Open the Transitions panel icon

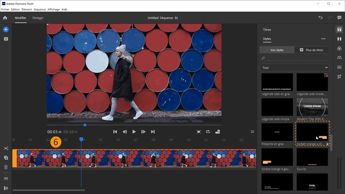[339, 39]
